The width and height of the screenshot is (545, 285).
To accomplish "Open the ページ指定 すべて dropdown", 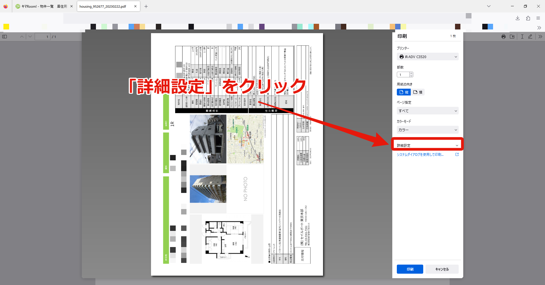I will [x=427, y=111].
